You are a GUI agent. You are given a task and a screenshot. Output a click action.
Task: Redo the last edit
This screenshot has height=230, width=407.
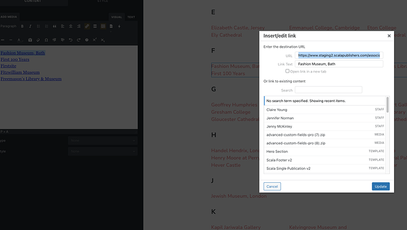click(x=78, y=40)
